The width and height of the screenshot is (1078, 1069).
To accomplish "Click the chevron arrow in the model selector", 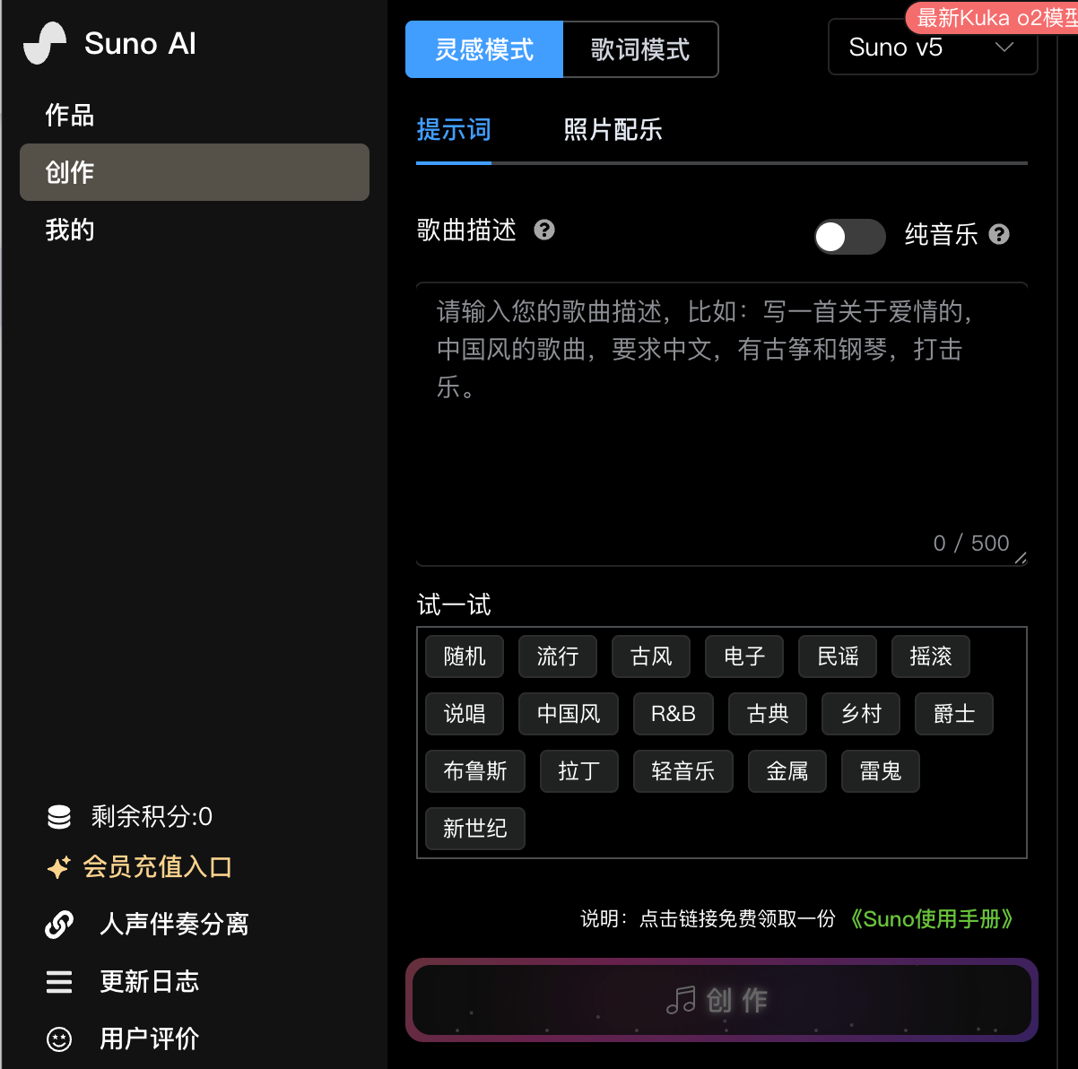I will coord(1004,48).
